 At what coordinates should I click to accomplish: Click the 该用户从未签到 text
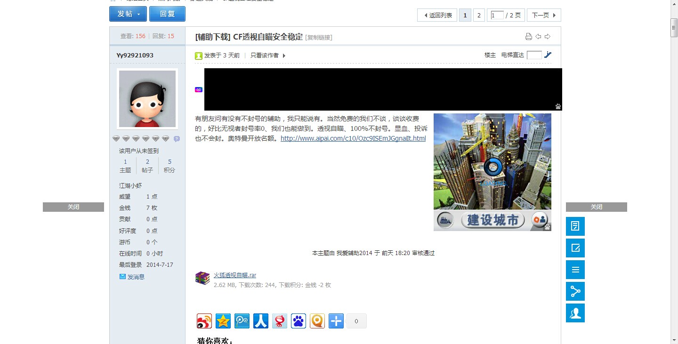[x=139, y=151]
